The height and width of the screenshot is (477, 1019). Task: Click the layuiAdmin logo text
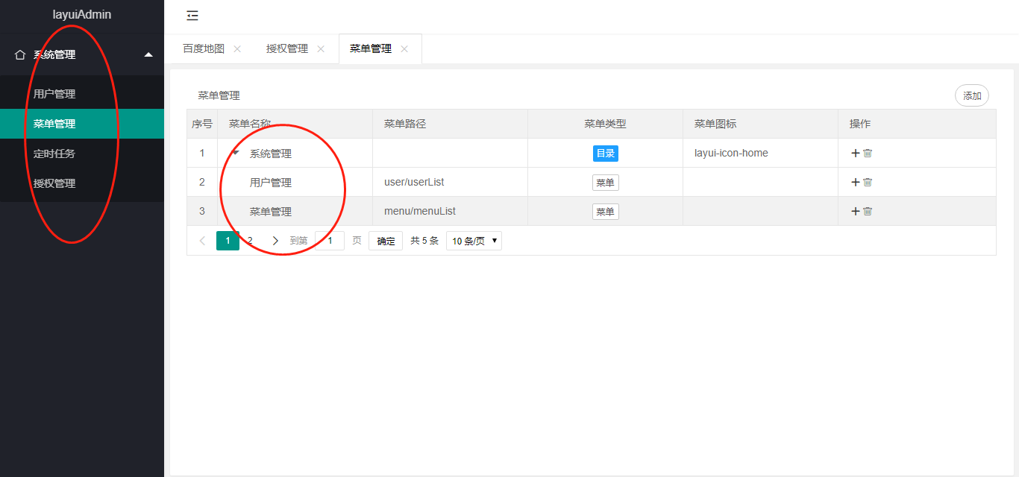pos(82,14)
